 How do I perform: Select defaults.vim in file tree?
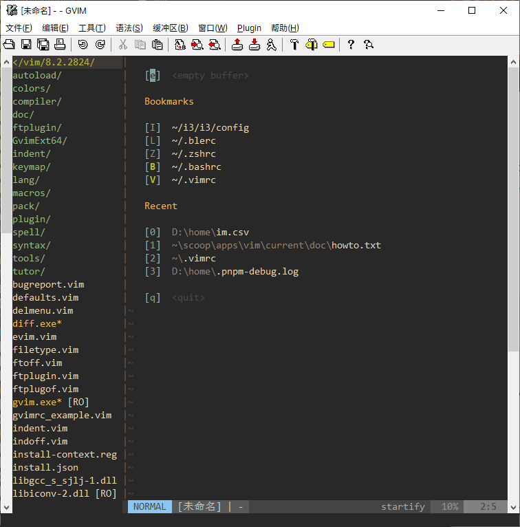pos(45,298)
